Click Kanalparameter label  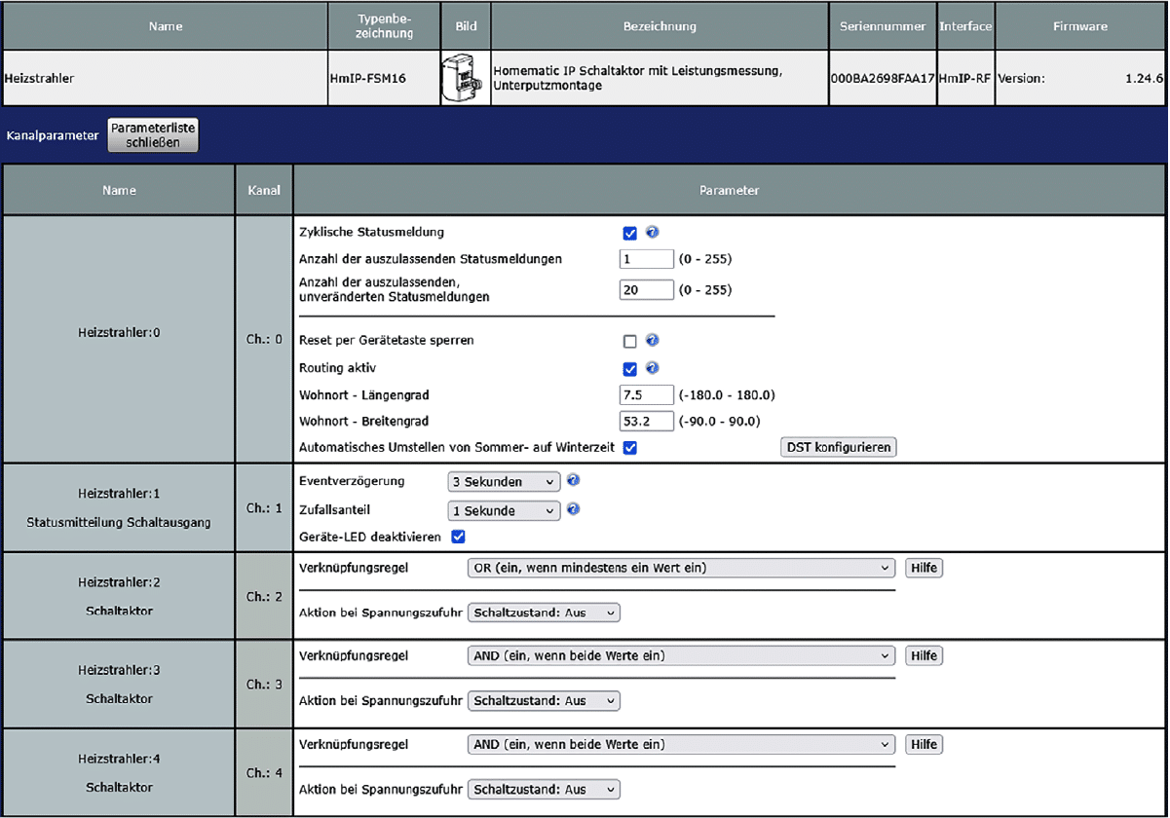53,135
